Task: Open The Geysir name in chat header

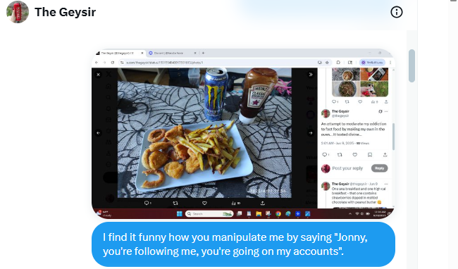Action: pos(65,12)
